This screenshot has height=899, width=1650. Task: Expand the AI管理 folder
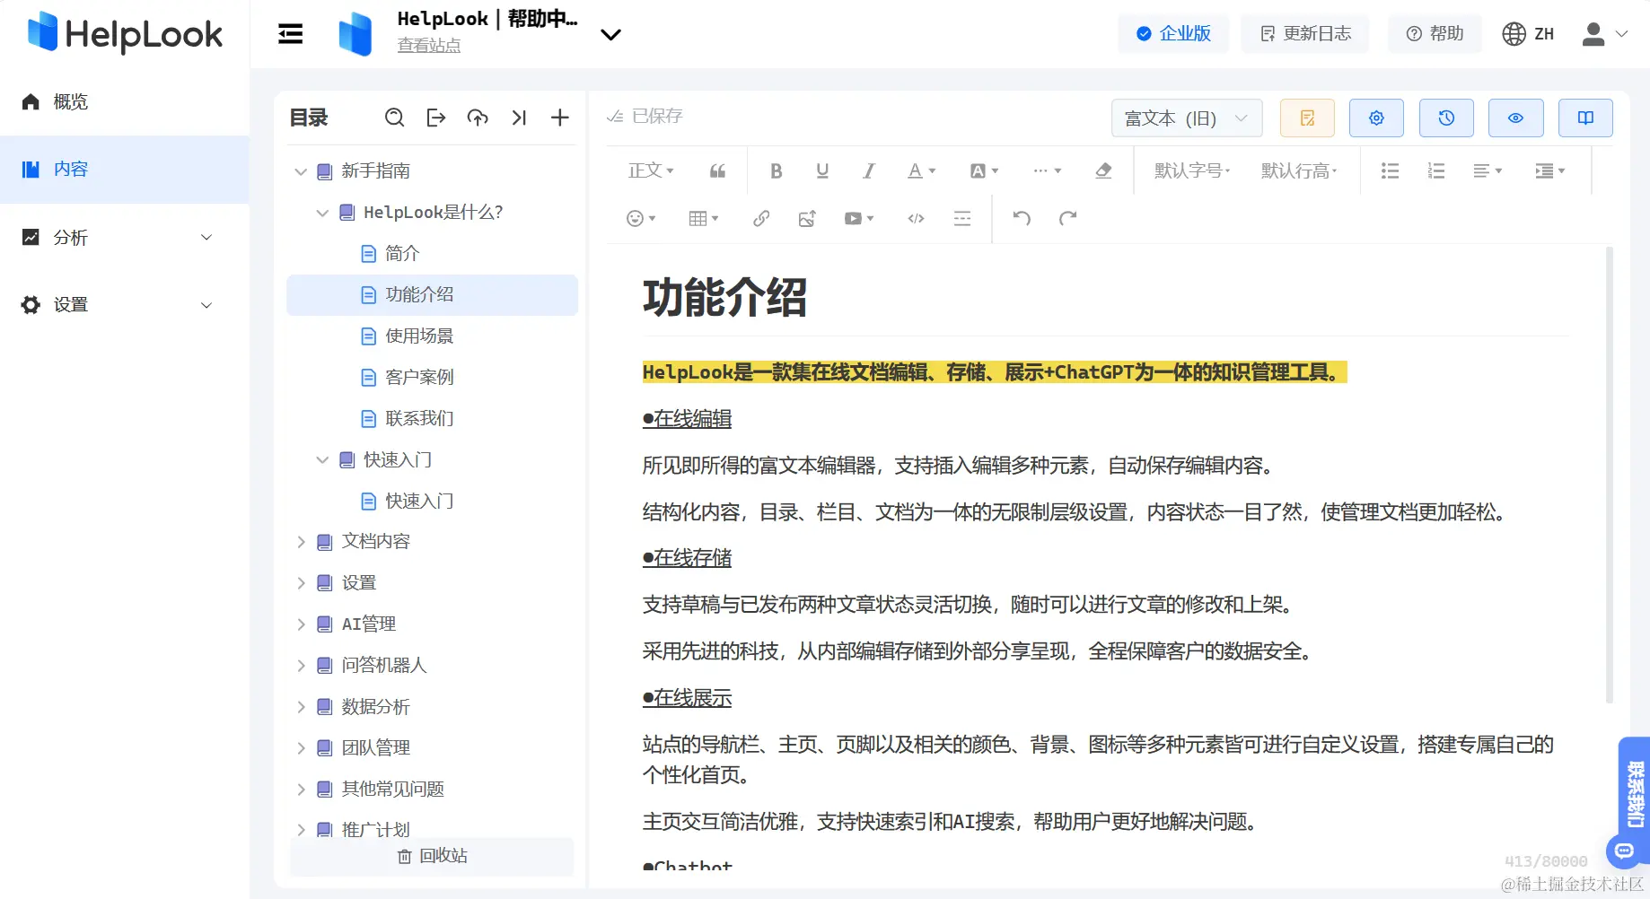point(301,624)
